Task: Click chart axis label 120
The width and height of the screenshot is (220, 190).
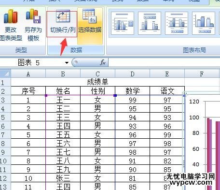Action: point(194,102)
